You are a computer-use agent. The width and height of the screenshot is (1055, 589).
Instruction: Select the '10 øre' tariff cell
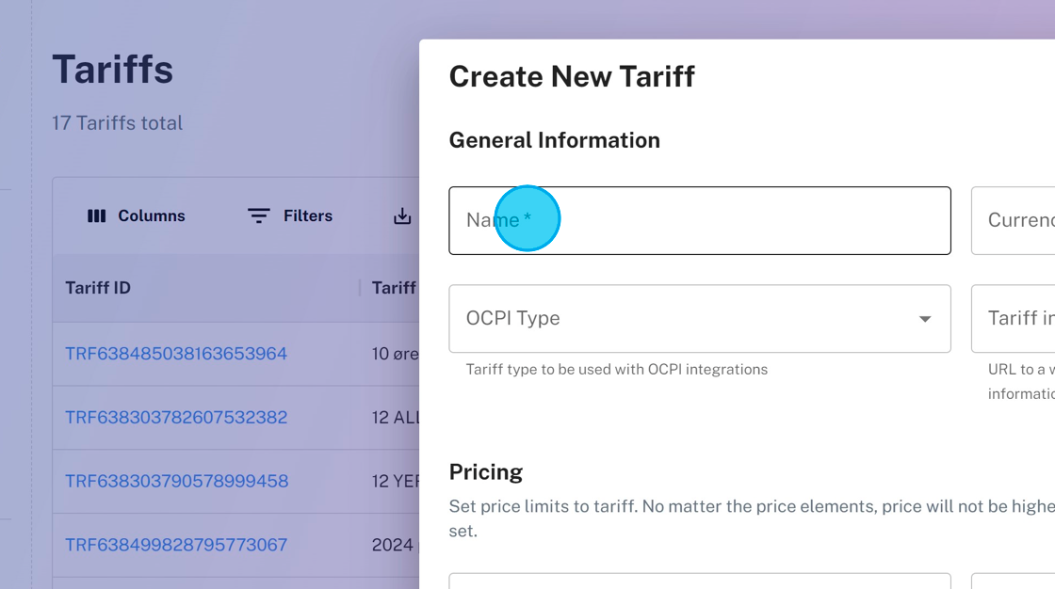click(x=395, y=354)
